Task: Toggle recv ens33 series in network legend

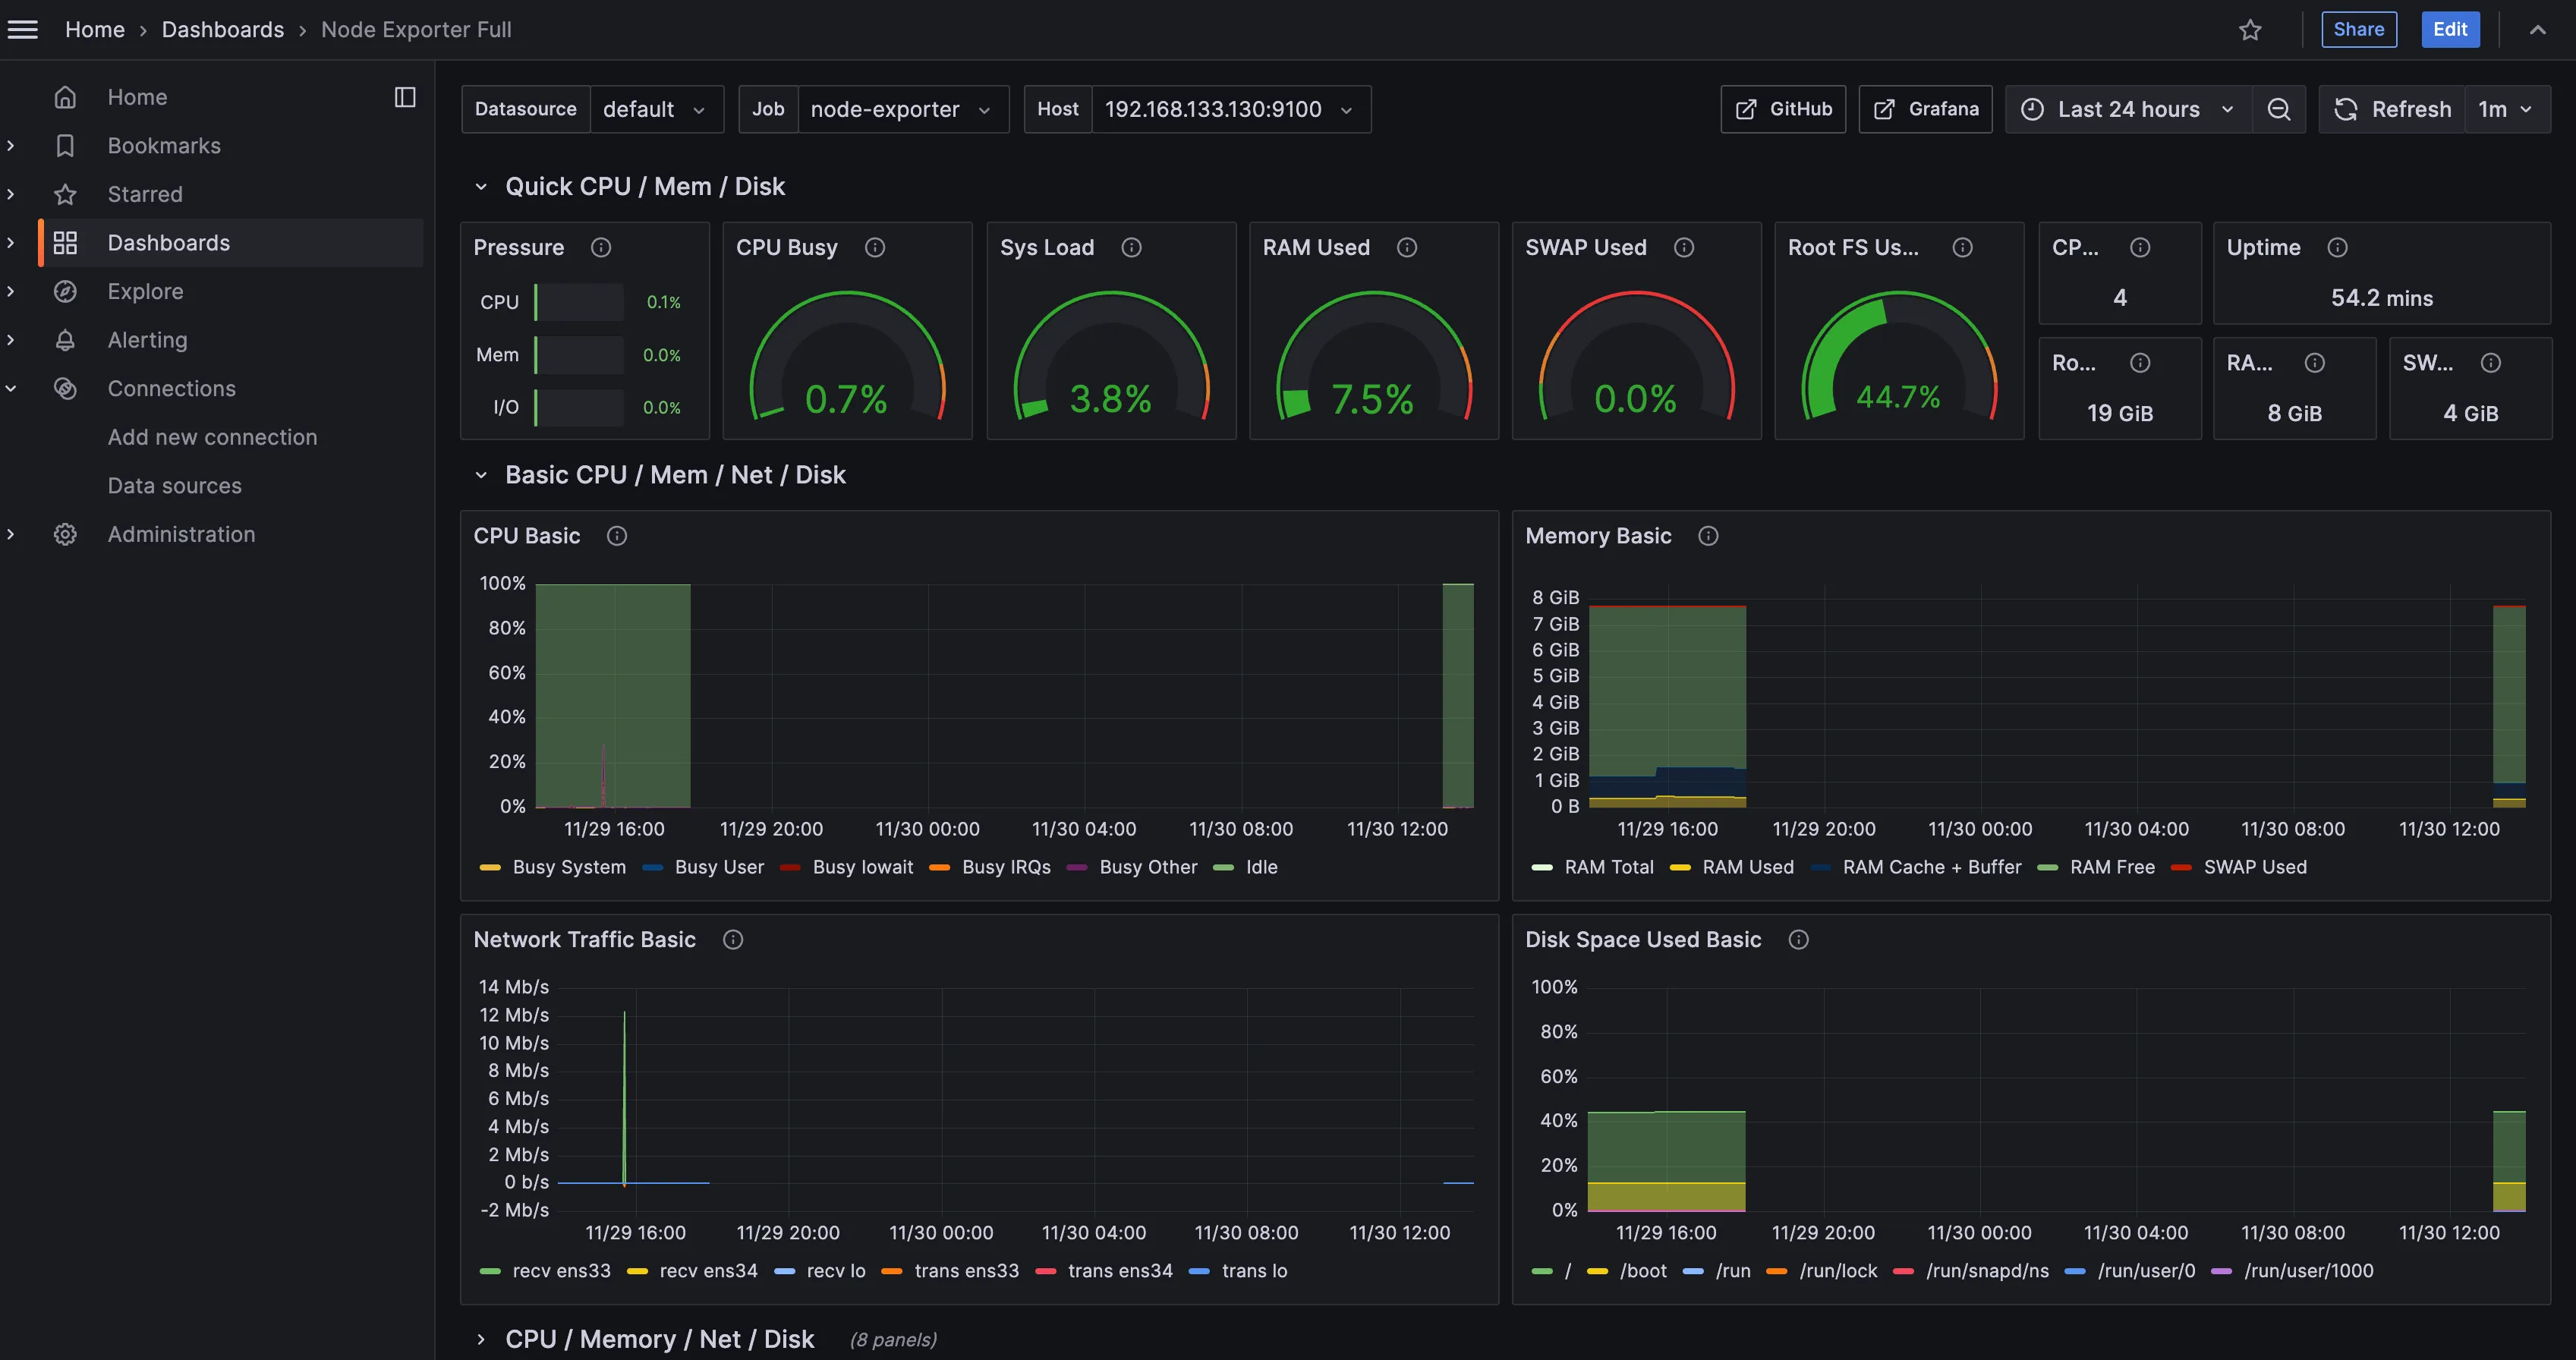Action: tap(560, 1271)
